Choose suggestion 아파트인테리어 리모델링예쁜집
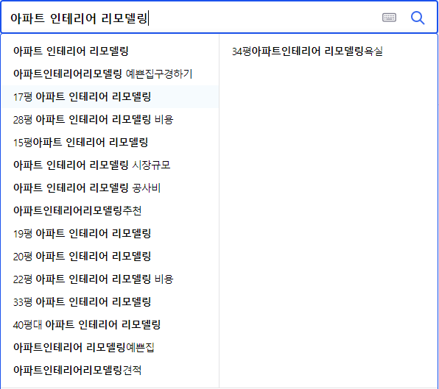439x389 pixels. [84, 348]
